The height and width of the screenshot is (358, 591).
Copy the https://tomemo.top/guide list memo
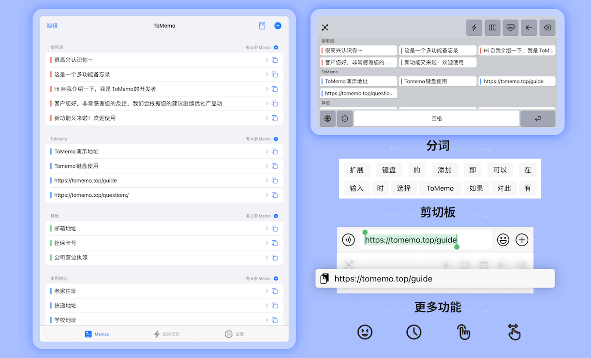(x=275, y=180)
